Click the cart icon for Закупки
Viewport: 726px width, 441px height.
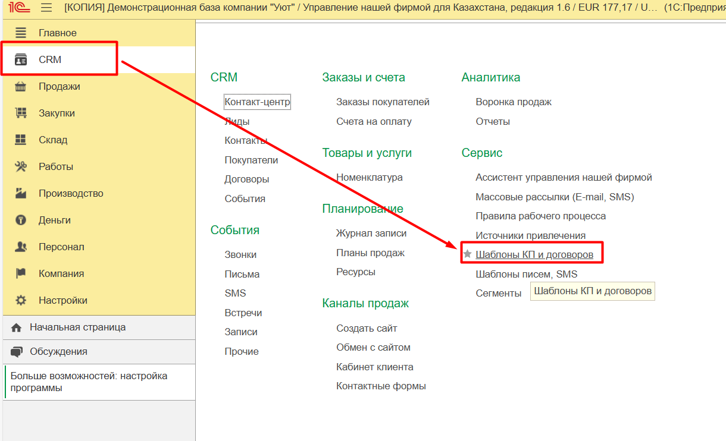tap(21, 114)
